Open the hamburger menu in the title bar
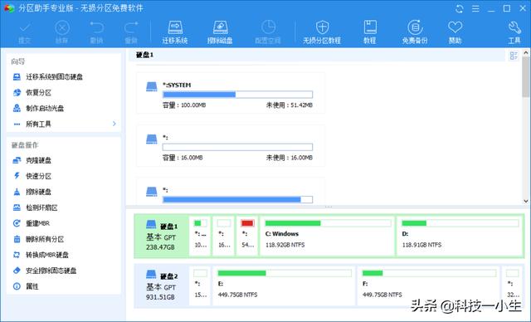Viewport: 531px width, 322px height. click(475, 8)
